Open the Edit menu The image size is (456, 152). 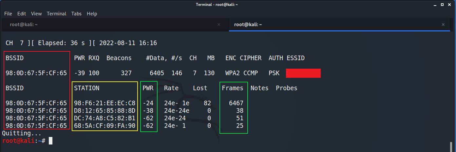22,14
